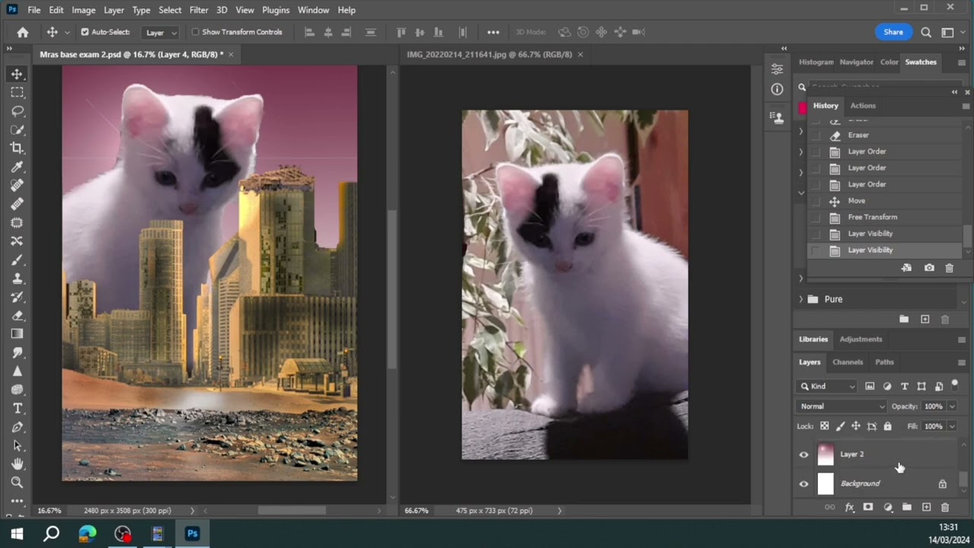
Task: Open more align options ellipsis
Action: click(493, 32)
